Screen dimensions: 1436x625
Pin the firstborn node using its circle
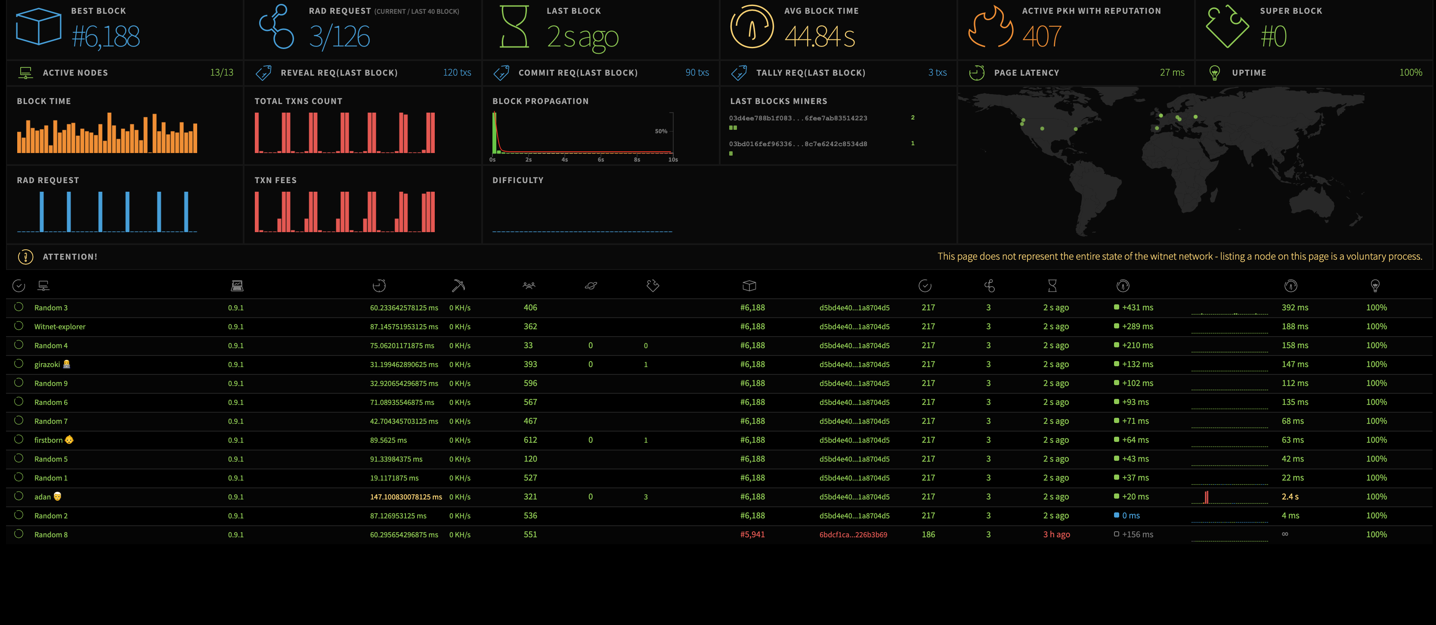click(x=19, y=440)
